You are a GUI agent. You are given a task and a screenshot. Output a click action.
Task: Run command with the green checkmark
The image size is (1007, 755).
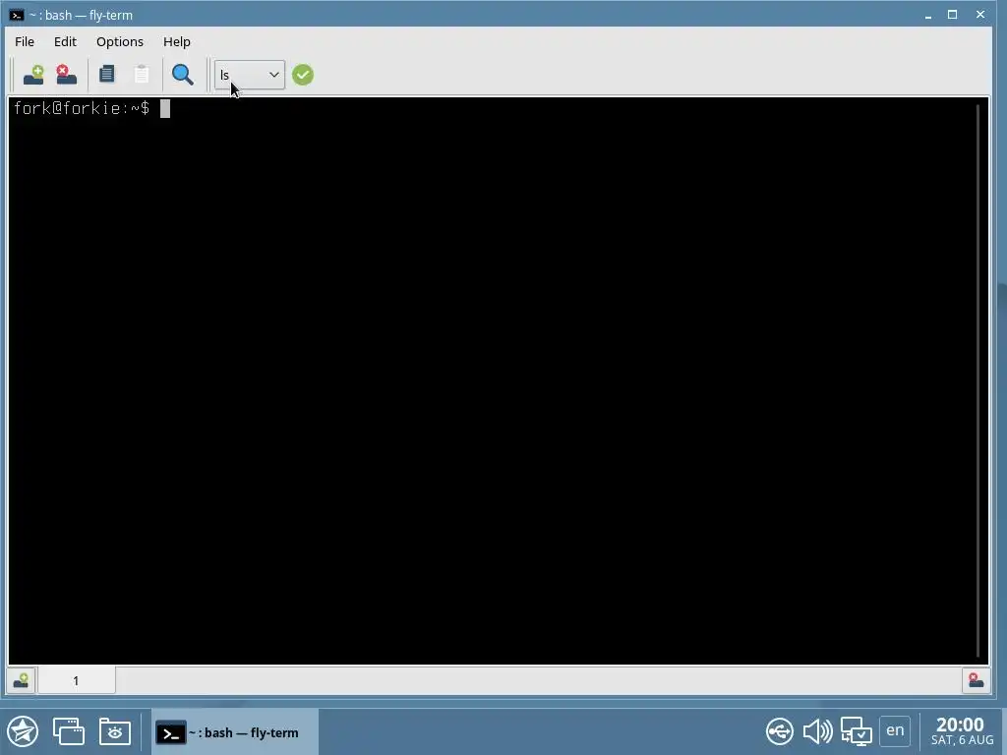303,75
